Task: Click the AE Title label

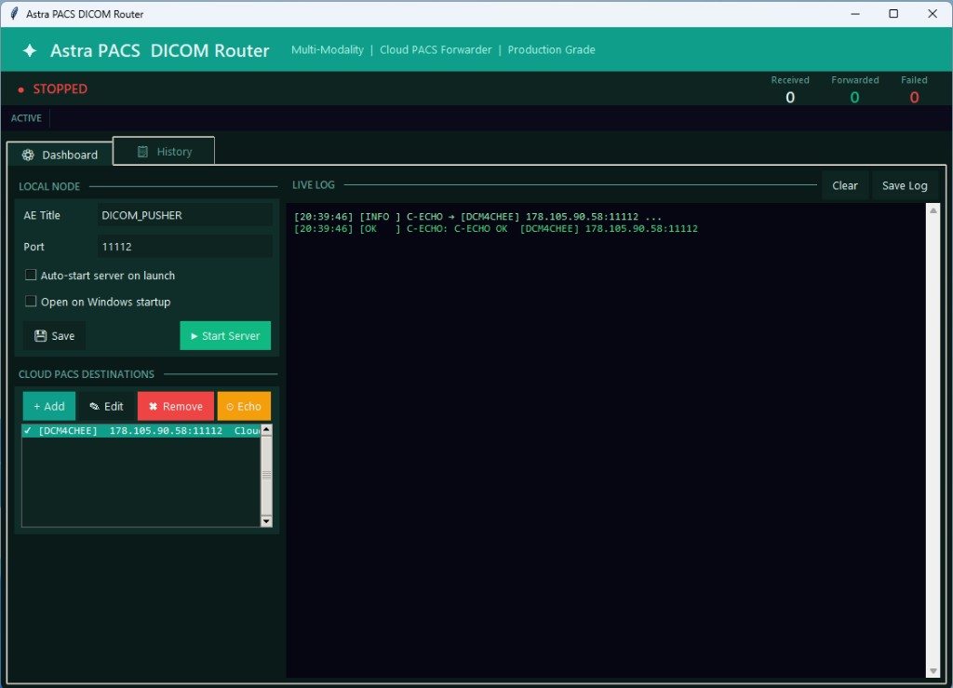Action: [42, 215]
